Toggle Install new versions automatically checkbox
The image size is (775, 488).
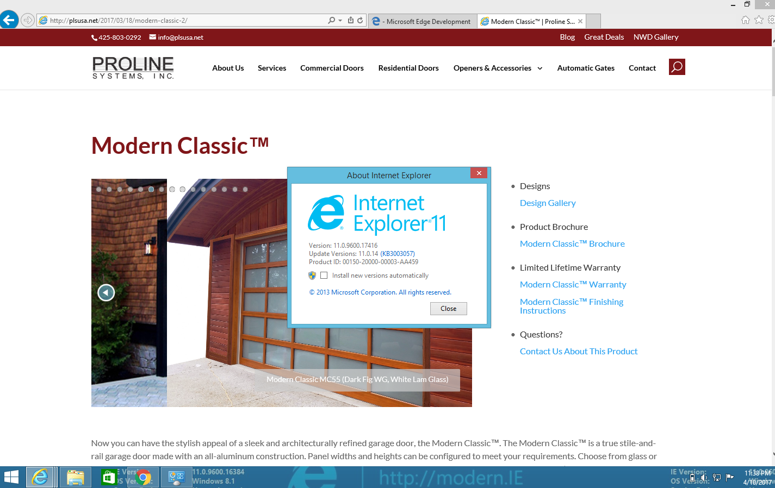point(324,276)
